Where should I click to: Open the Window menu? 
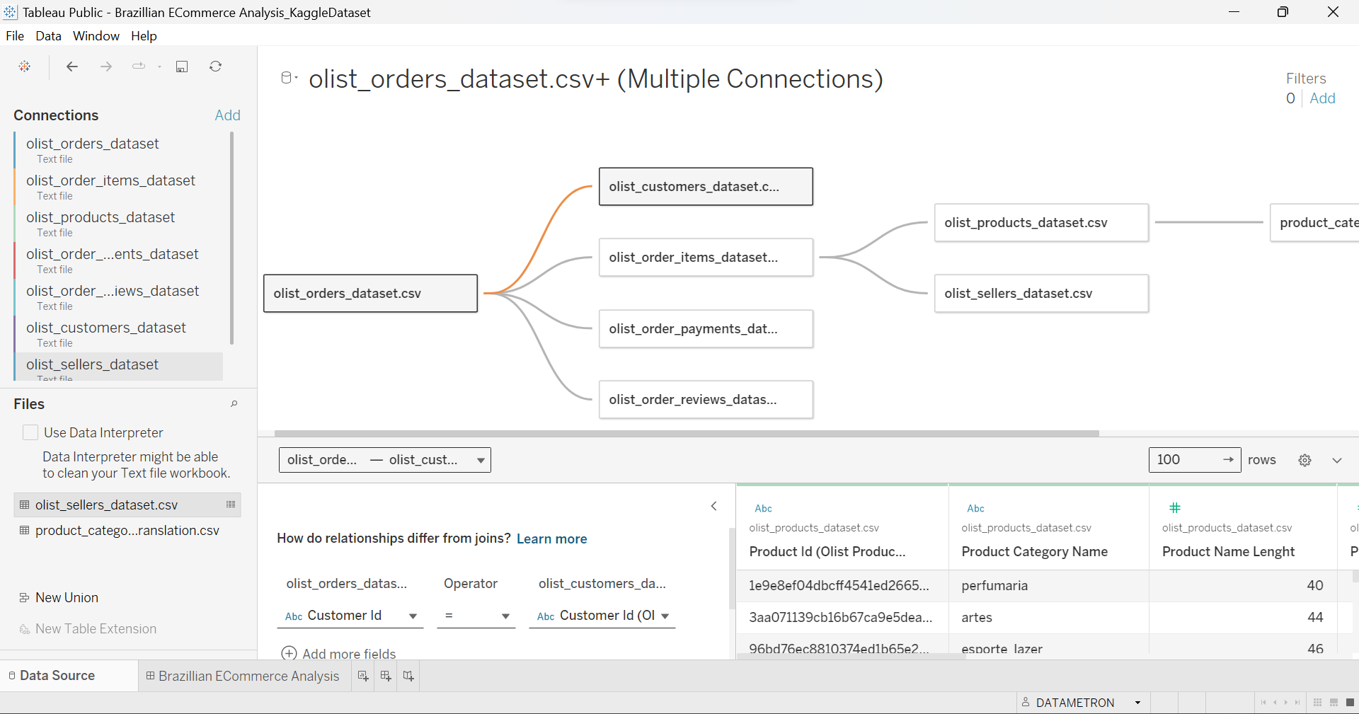click(96, 35)
